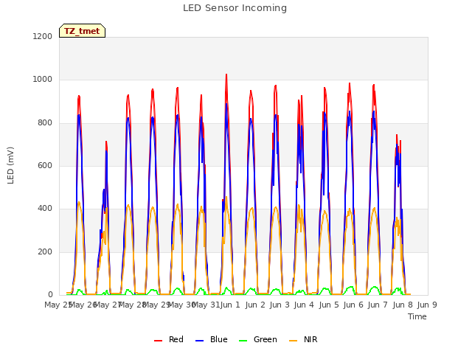The width and height of the screenshot is (472, 354).
Task: Click the Jun 3 x-axis tick label
Action: (280, 305)
